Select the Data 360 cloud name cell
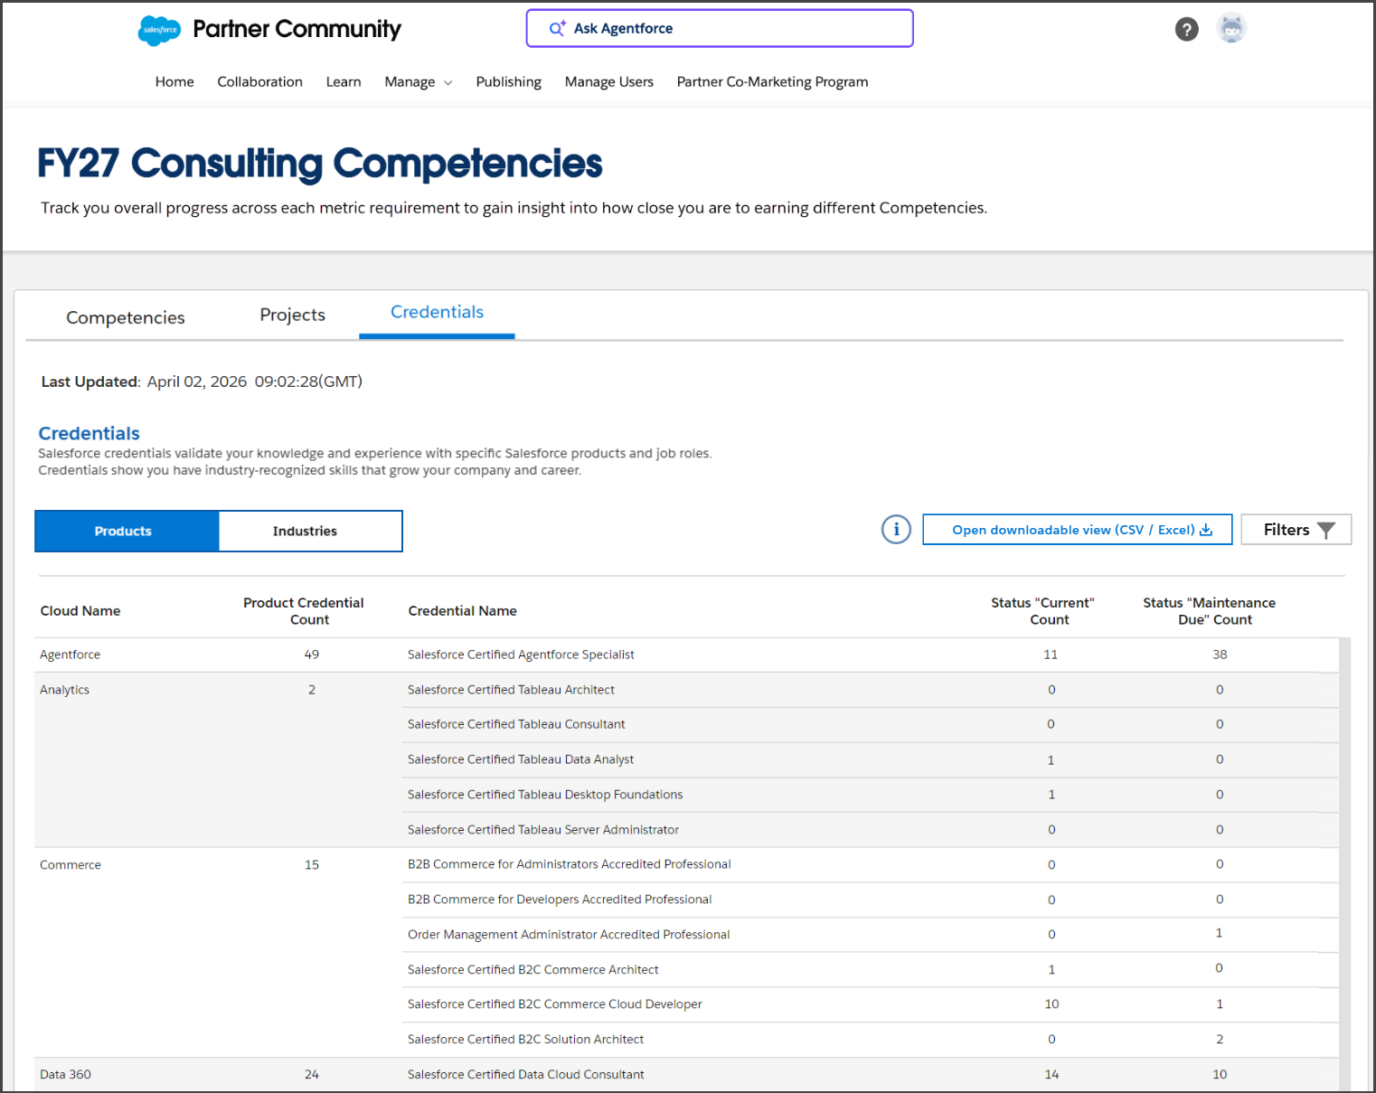The width and height of the screenshot is (1376, 1093). pyautogui.click(x=65, y=1075)
